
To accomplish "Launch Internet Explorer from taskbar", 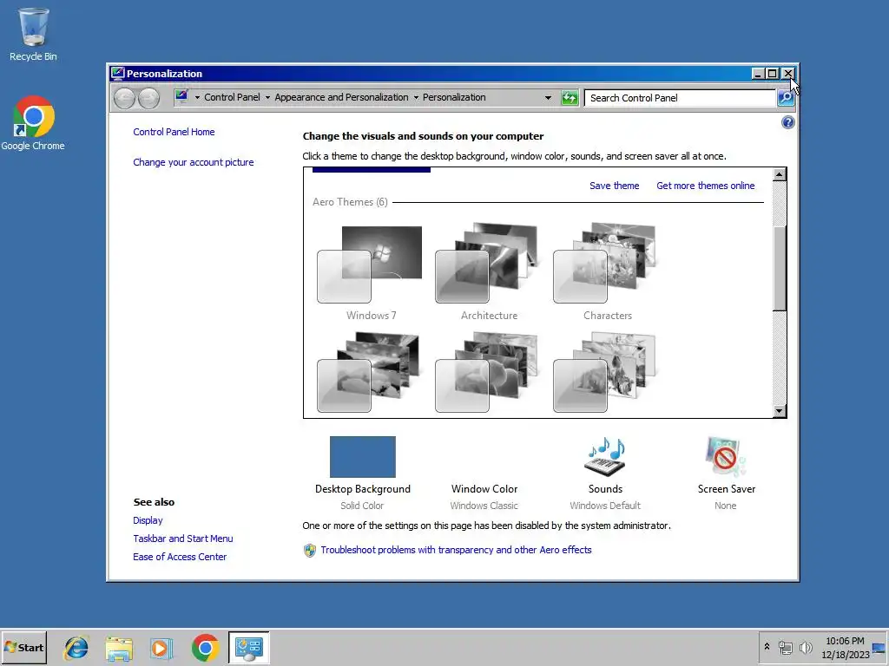I will pyautogui.click(x=76, y=648).
